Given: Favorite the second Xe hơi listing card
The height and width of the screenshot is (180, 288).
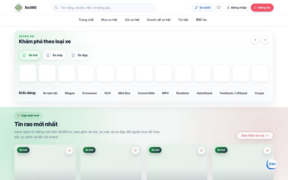Looking at the screenshot, I should [x=135, y=151].
